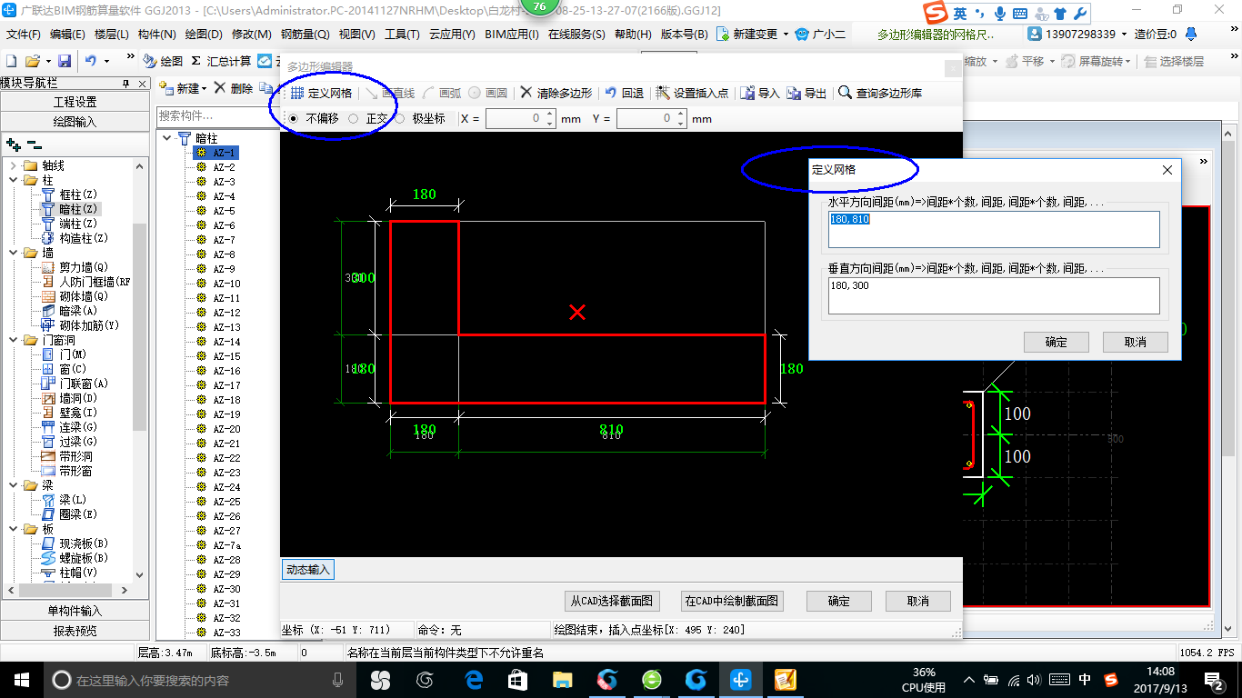This screenshot has height=698, width=1242.
Task: Click the 选择楼层 select floor tool
Action: coord(1173,61)
